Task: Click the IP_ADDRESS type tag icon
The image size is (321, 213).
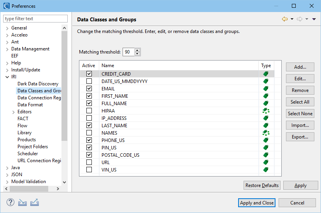Action: [266, 118]
